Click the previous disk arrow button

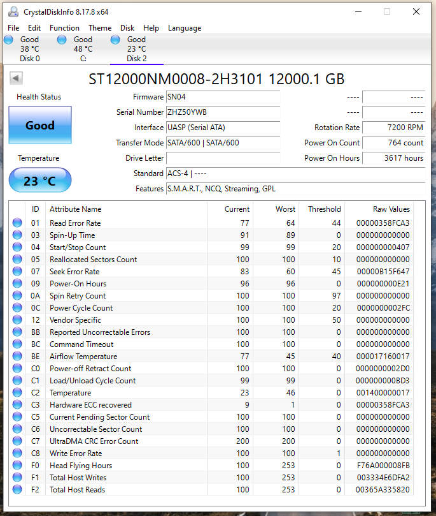[x=17, y=78]
